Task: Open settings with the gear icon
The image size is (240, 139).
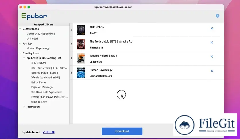Action: click(217, 16)
